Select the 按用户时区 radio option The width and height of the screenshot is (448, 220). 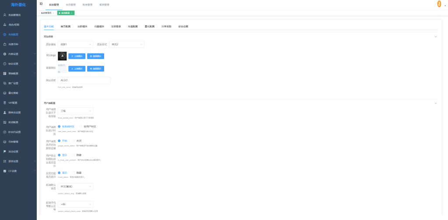(81, 126)
